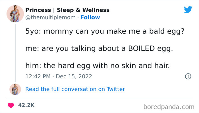Like the tweet with the heart icon
Viewport: 199px width, 113px height.
click(11, 105)
